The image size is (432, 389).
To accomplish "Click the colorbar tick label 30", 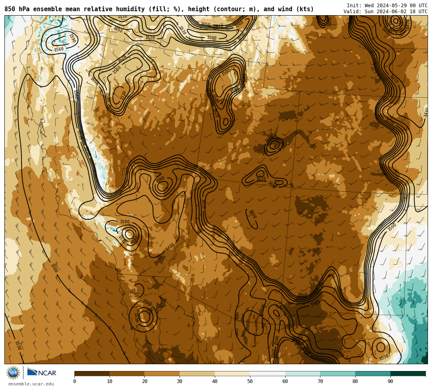I will [180, 381].
